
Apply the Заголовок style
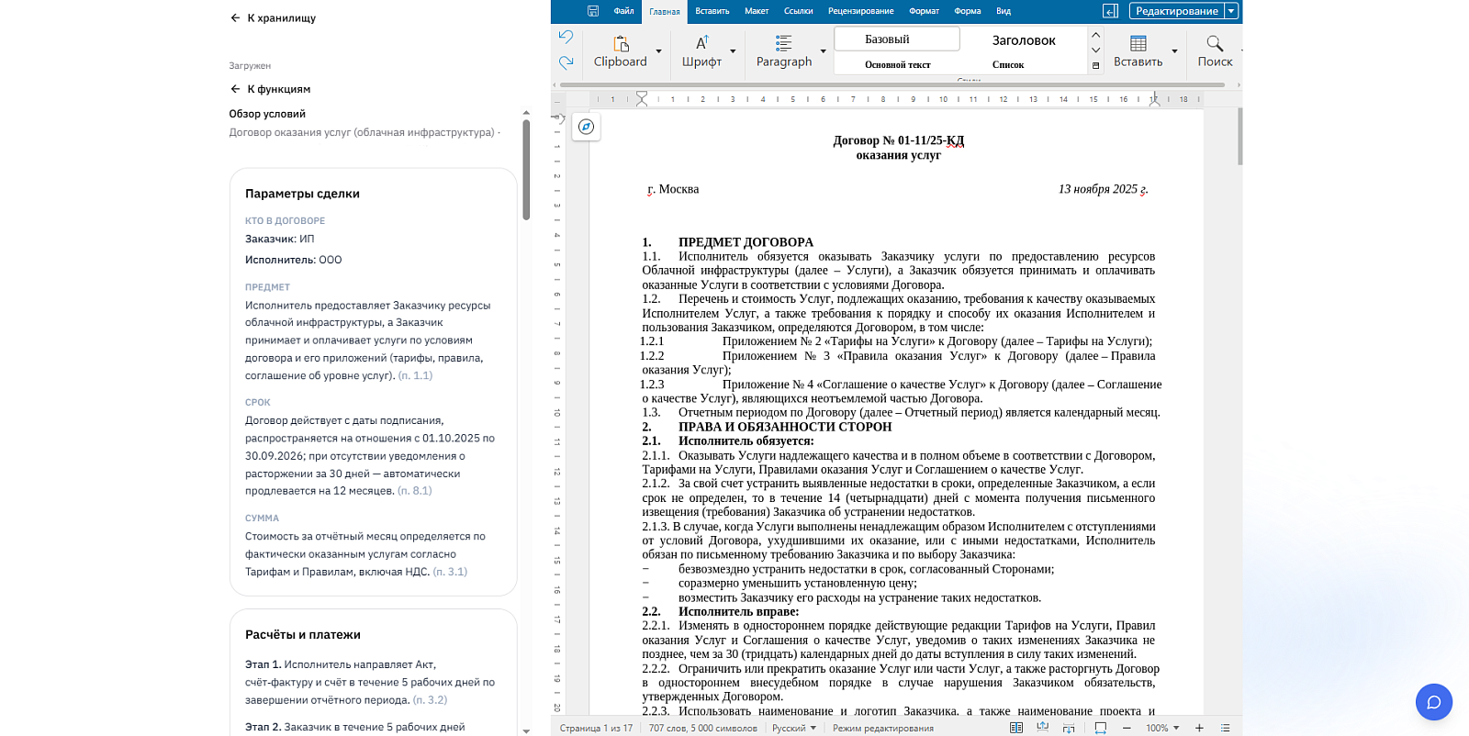1024,40
